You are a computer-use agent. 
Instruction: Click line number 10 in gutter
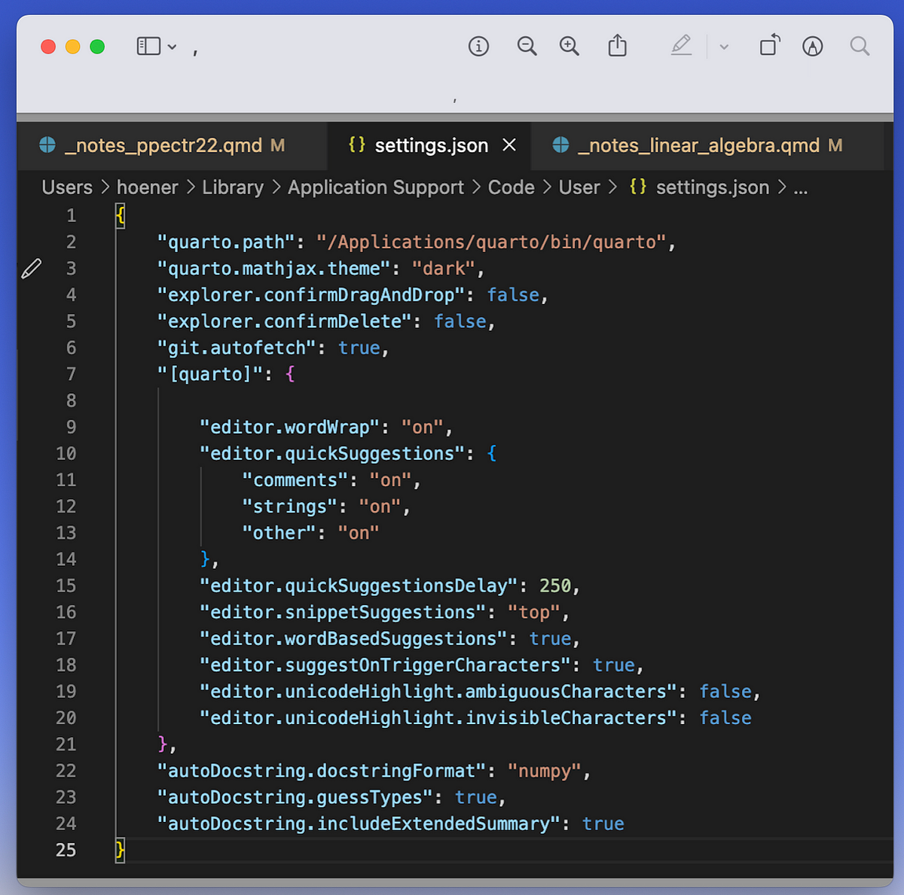(x=66, y=453)
